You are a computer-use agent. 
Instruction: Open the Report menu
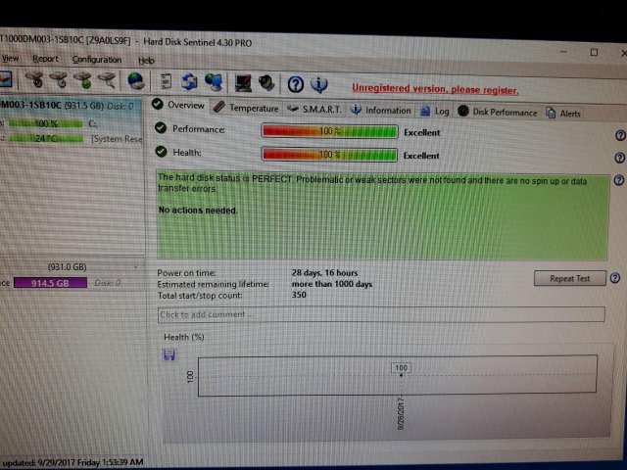pyautogui.click(x=45, y=59)
